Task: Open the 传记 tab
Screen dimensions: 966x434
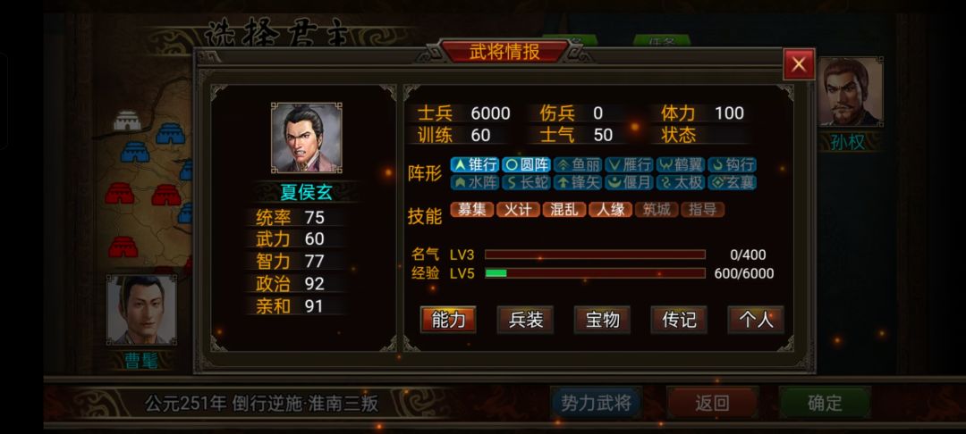Action: [679, 320]
